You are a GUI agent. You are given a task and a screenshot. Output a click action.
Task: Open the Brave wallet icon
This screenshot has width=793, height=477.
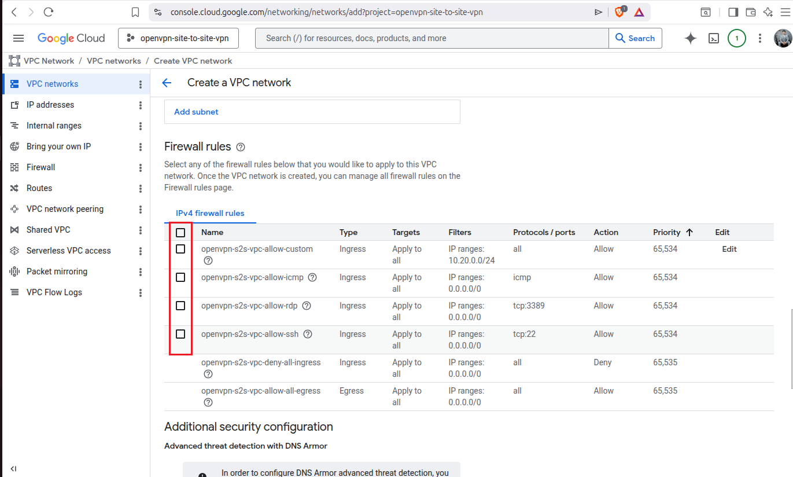click(x=751, y=12)
